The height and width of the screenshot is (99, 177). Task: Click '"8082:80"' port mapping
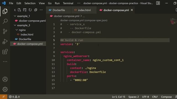click(x=80, y=80)
